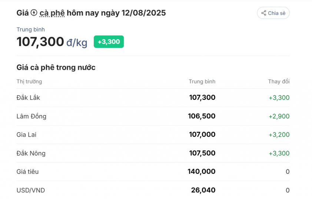Click the large 107,300 đ/kg average price
Image resolution: width=312 pixels, height=199 pixels.
click(x=52, y=42)
